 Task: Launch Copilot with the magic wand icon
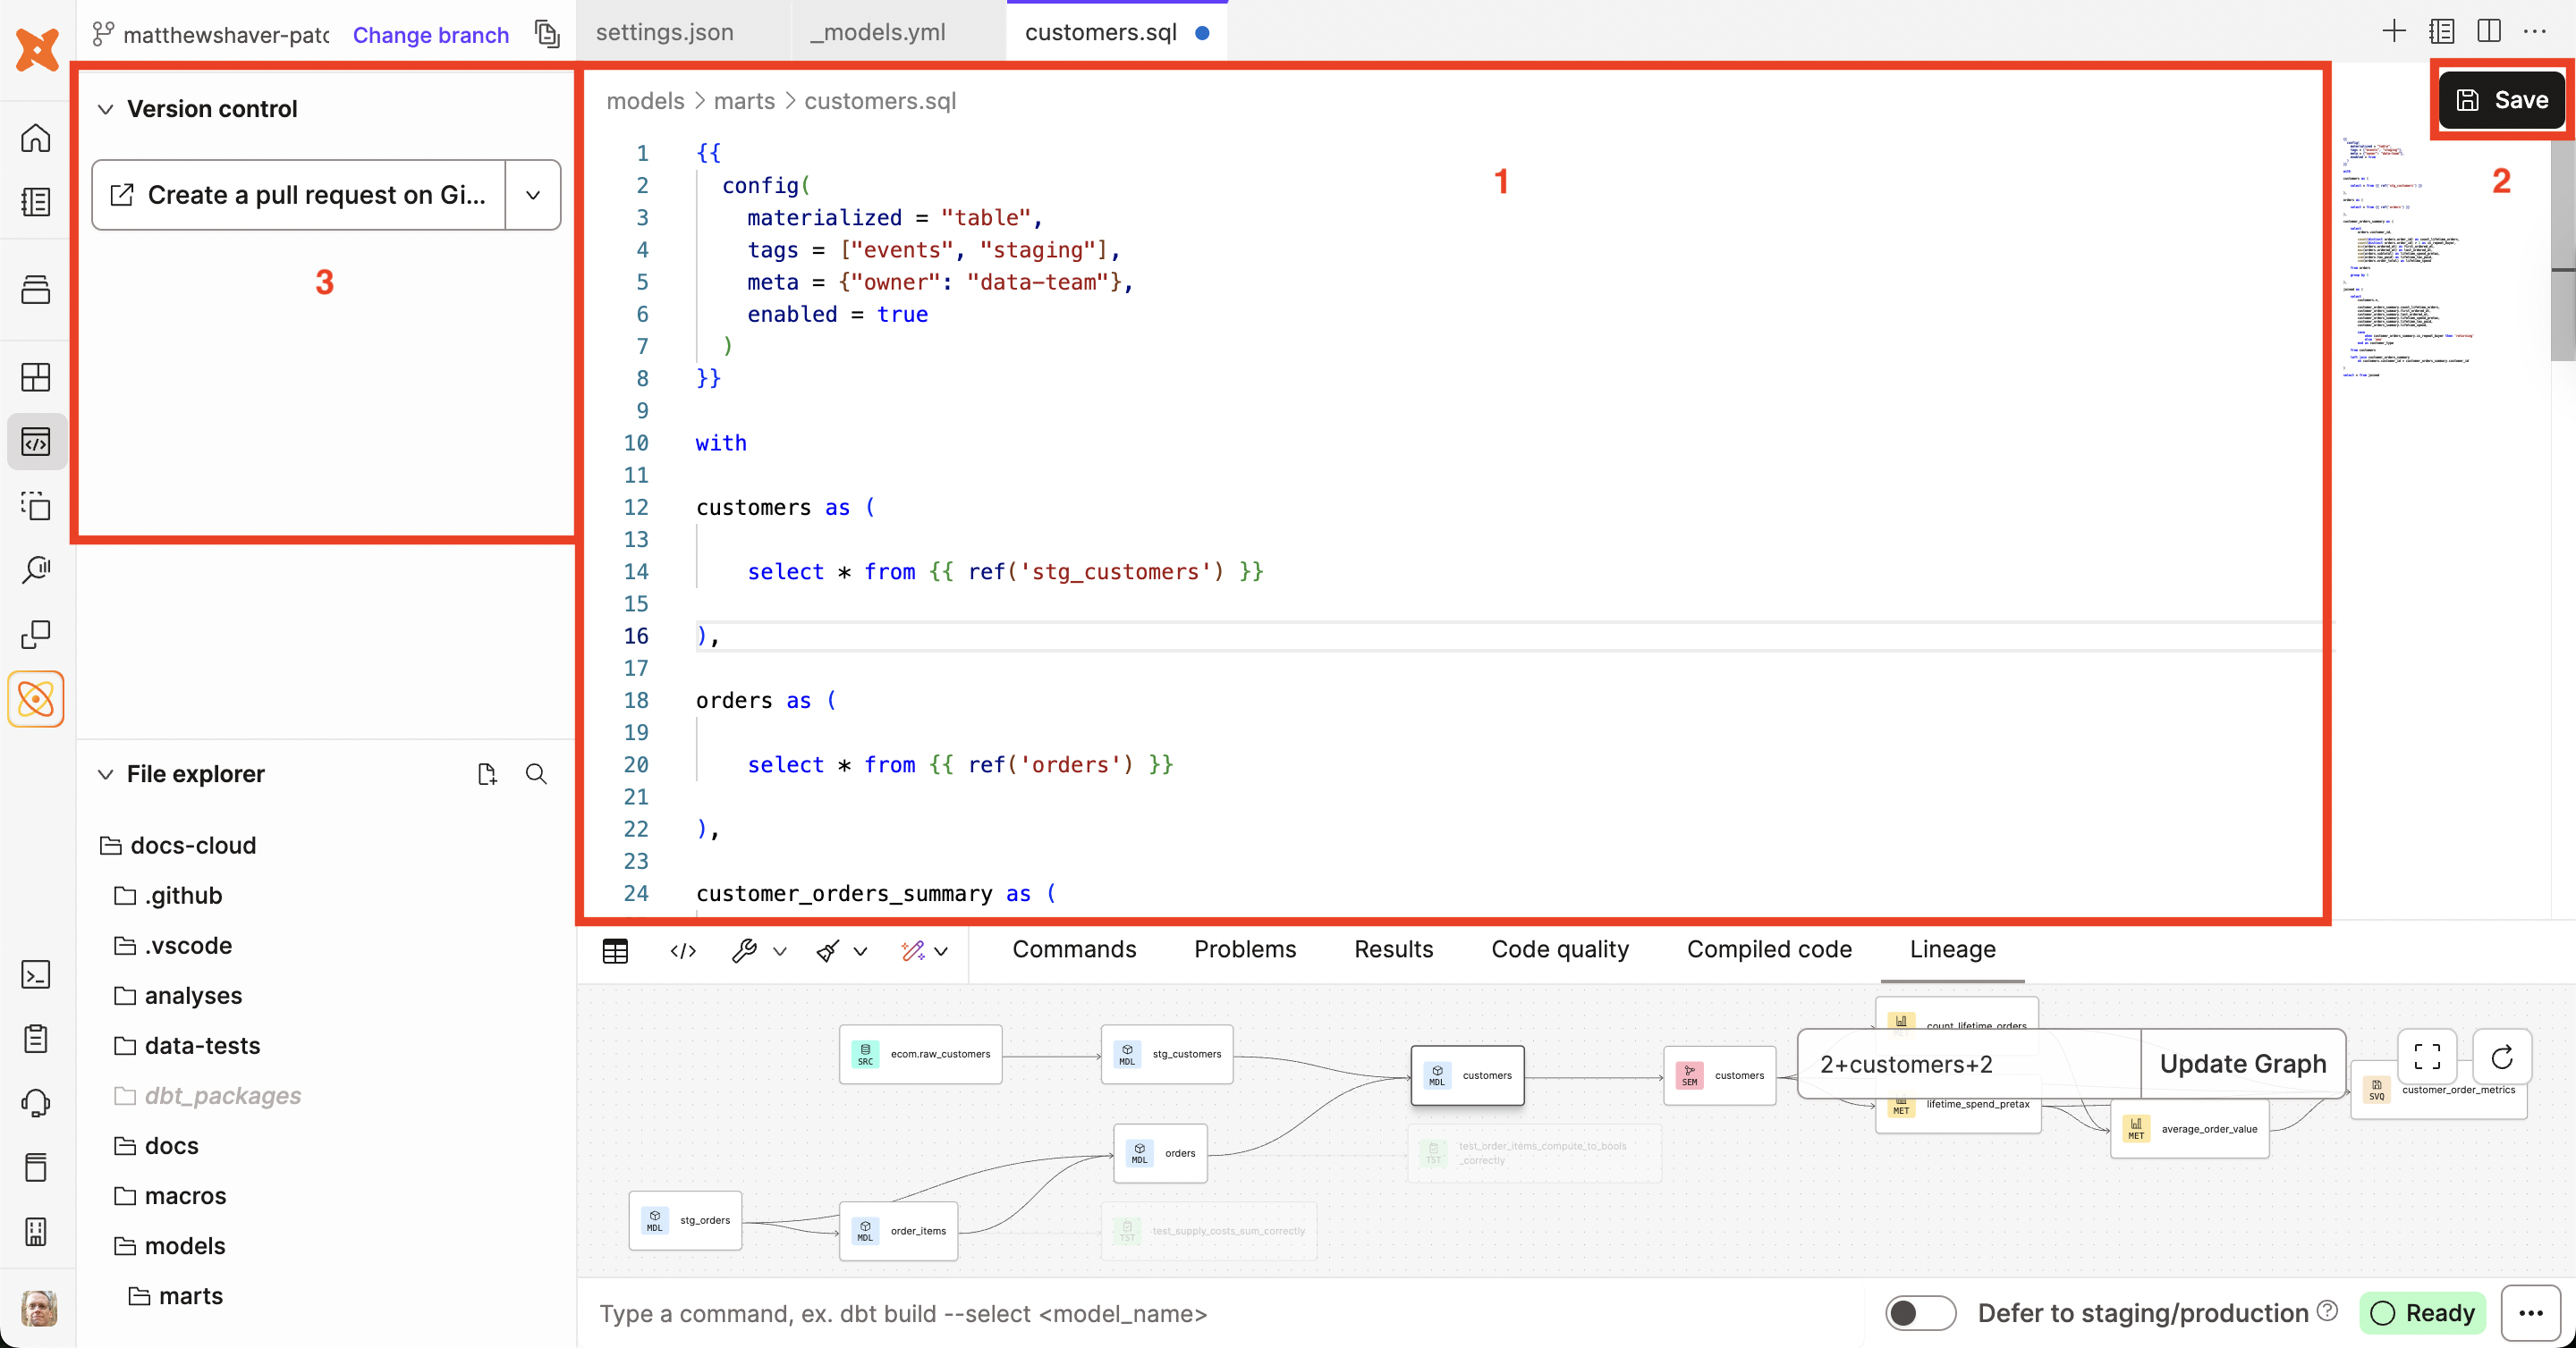pos(914,951)
